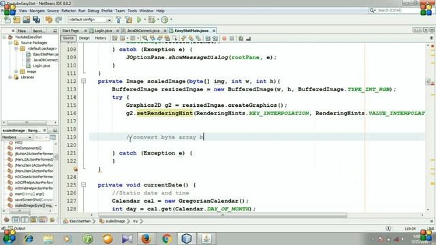Click the Comment lines editor icon
Image resolution: width=436 pixels, height=245 pixels.
point(240,38)
